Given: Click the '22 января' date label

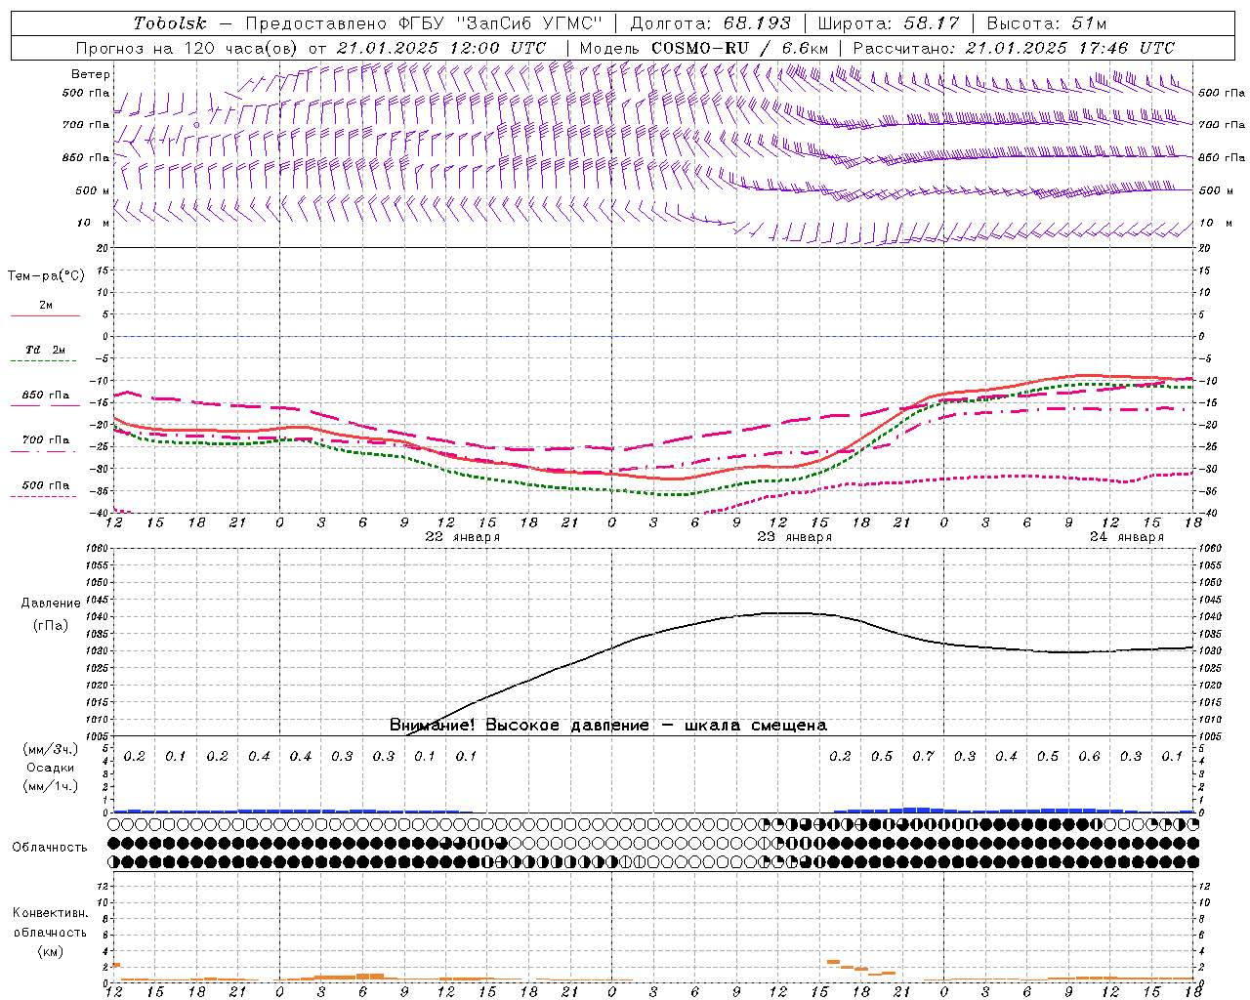Looking at the screenshot, I should [462, 537].
